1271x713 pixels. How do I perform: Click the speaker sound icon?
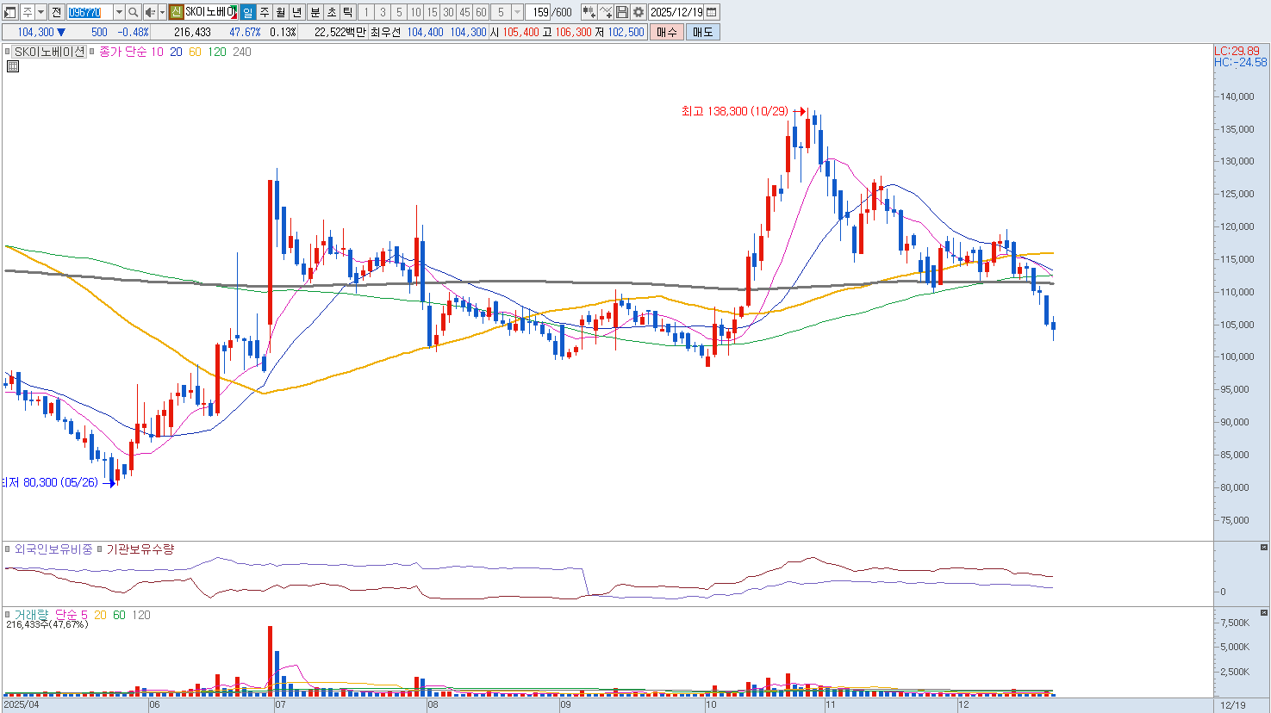pyautogui.click(x=150, y=12)
